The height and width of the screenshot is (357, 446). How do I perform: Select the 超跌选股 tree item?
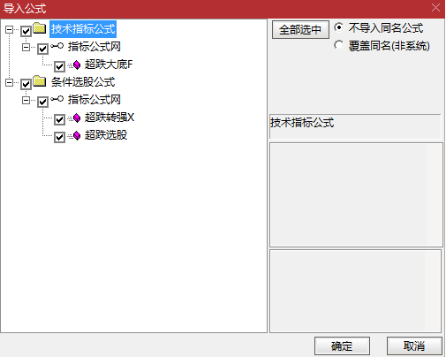106,135
